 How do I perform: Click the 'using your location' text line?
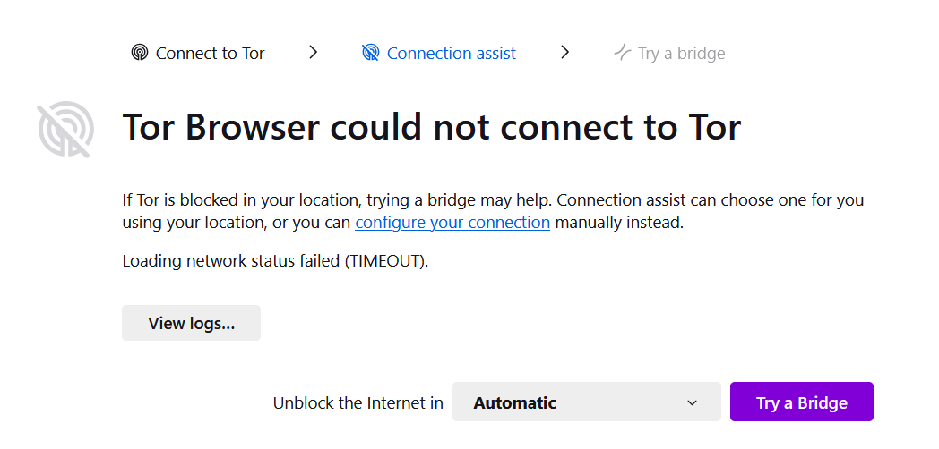pyautogui.click(x=237, y=223)
